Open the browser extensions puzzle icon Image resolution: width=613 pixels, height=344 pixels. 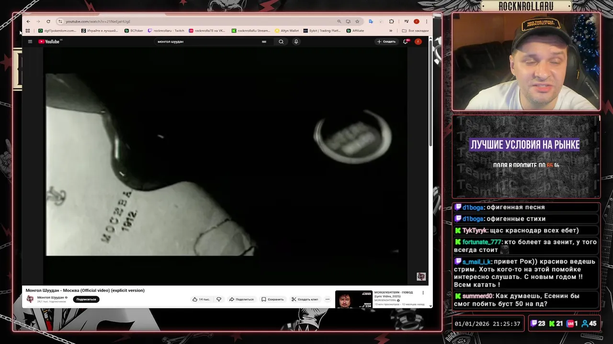point(391,21)
